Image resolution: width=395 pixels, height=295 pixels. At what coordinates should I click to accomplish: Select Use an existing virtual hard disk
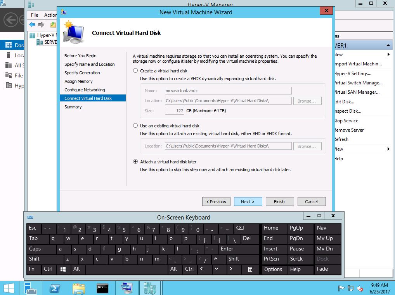click(135, 126)
